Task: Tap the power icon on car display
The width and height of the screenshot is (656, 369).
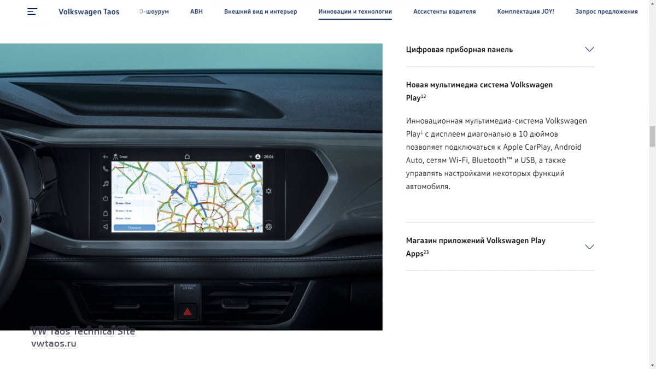Action: pyautogui.click(x=106, y=198)
